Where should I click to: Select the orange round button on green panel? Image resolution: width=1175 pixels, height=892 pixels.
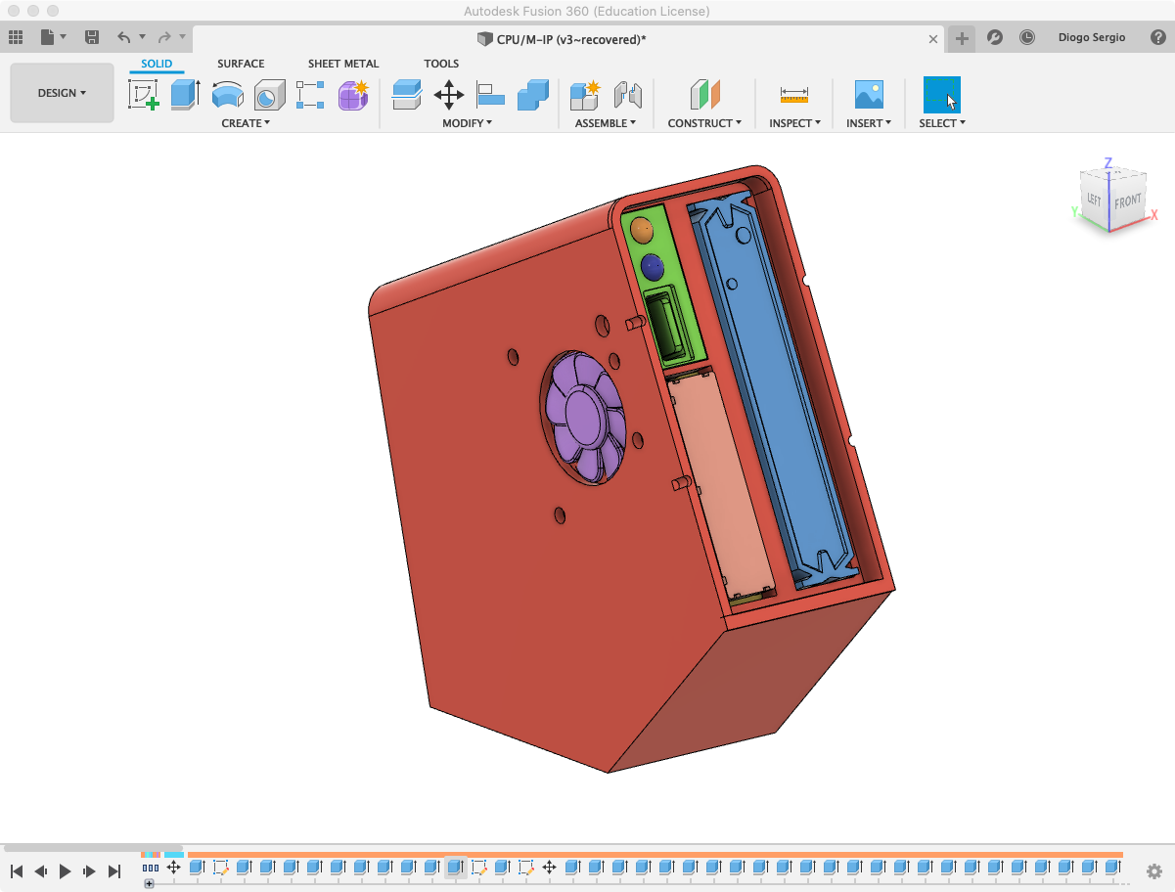tap(642, 231)
